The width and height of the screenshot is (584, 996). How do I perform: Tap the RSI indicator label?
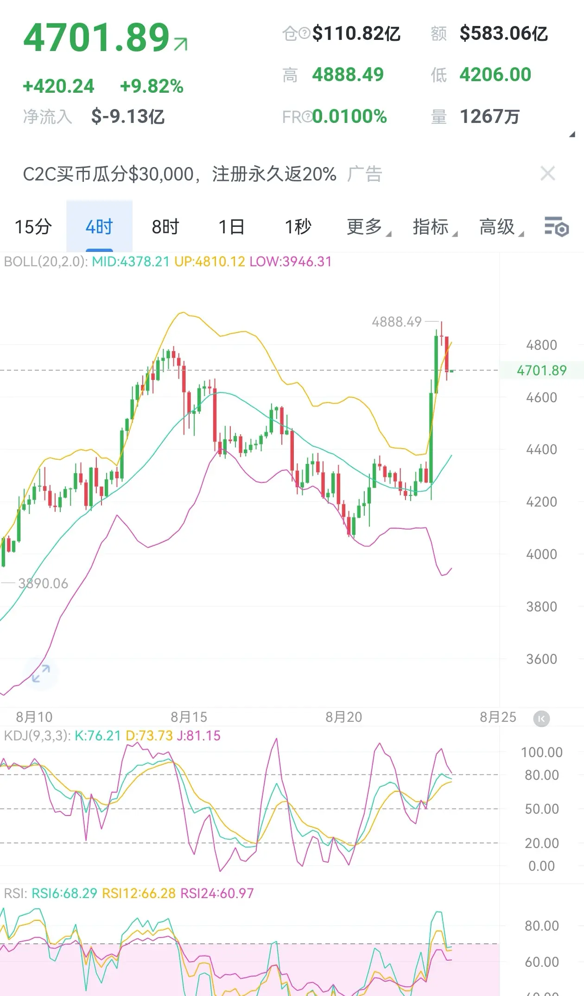pyautogui.click(x=16, y=893)
